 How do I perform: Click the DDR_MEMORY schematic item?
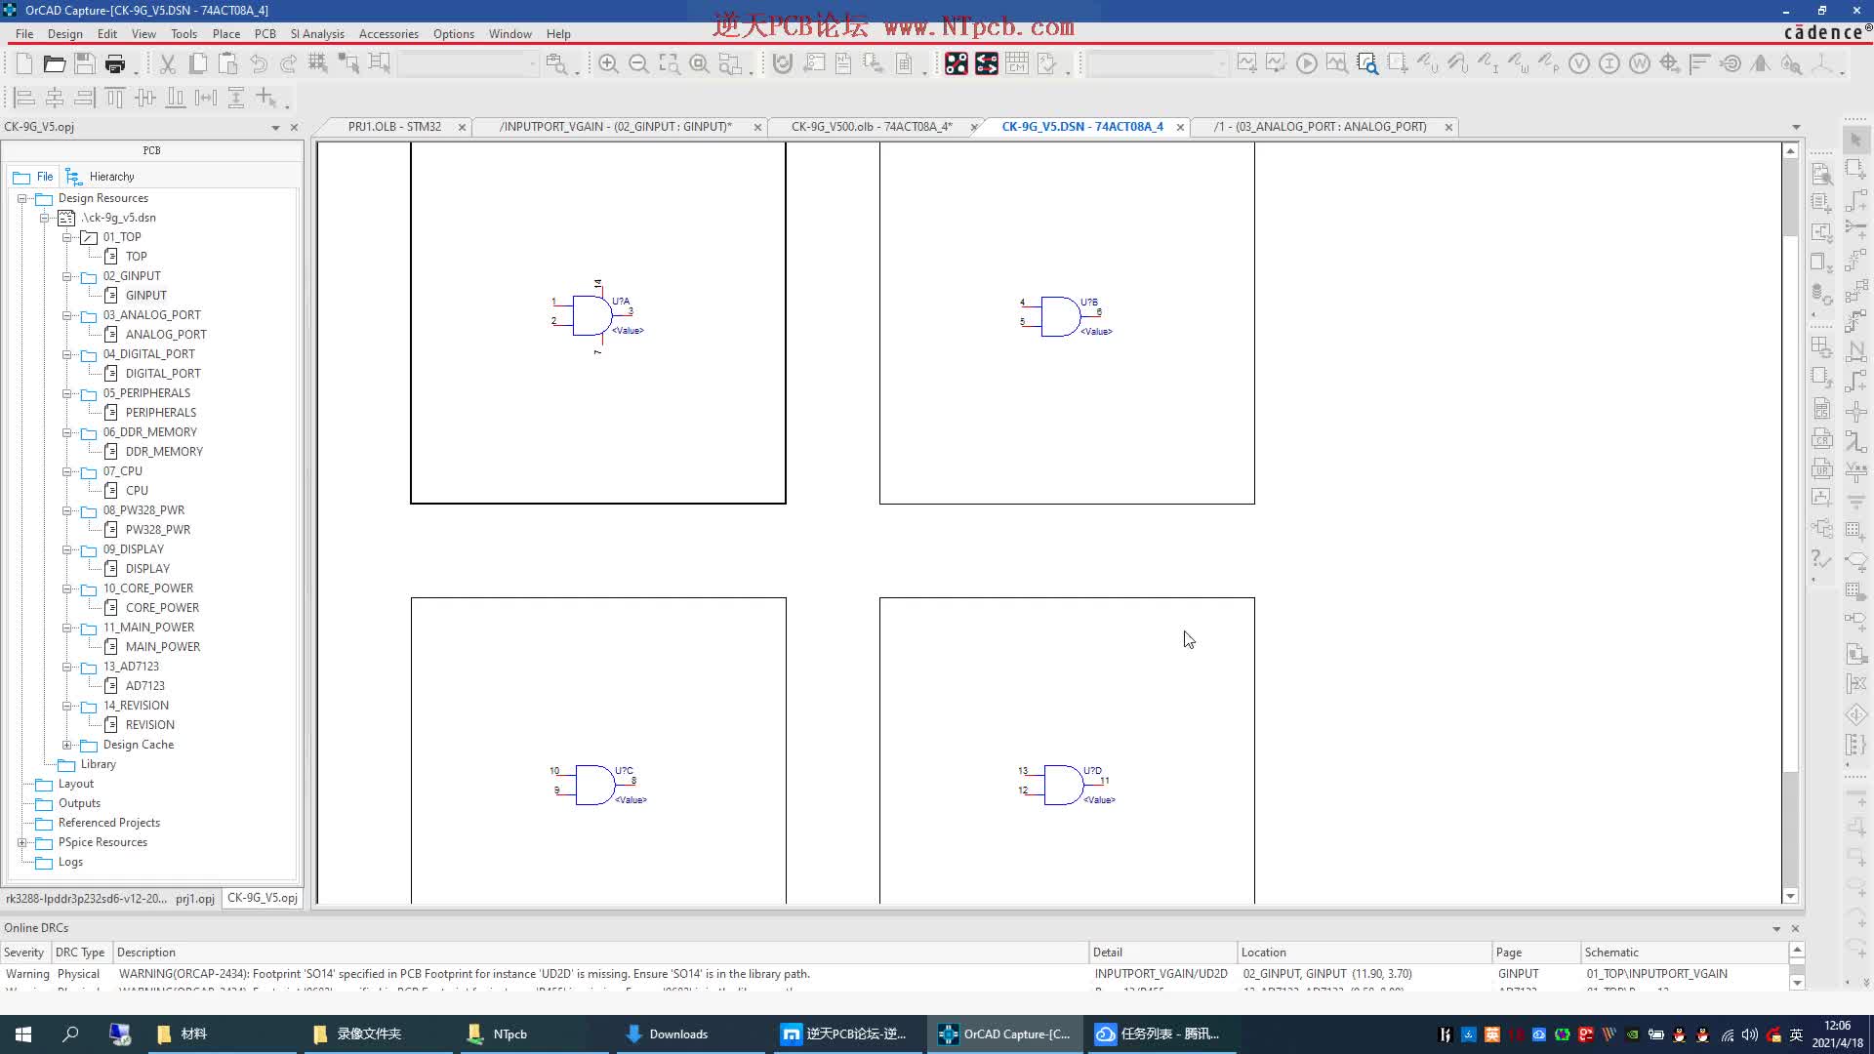point(163,451)
